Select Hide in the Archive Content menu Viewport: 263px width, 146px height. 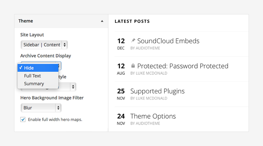tap(38, 68)
